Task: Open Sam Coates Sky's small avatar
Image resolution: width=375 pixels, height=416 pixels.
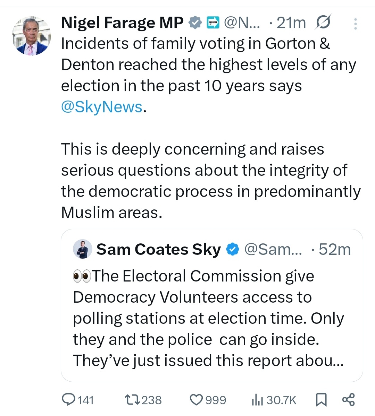Action: pyautogui.click(x=83, y=249)
